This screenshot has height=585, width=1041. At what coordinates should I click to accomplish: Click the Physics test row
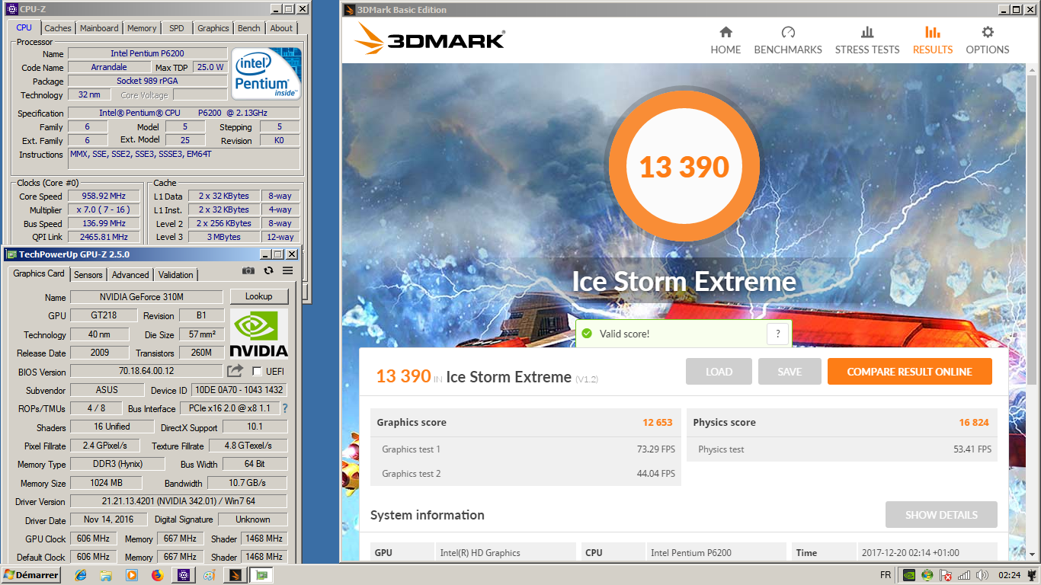pyautogui.click(x=842, y=449)
